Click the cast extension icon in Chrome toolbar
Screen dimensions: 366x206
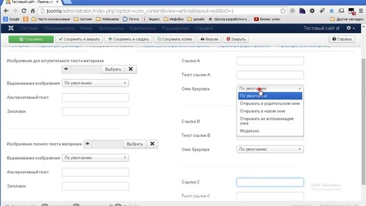click(341, 11)
